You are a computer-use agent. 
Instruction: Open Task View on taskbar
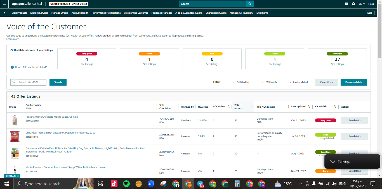(101, 184)
